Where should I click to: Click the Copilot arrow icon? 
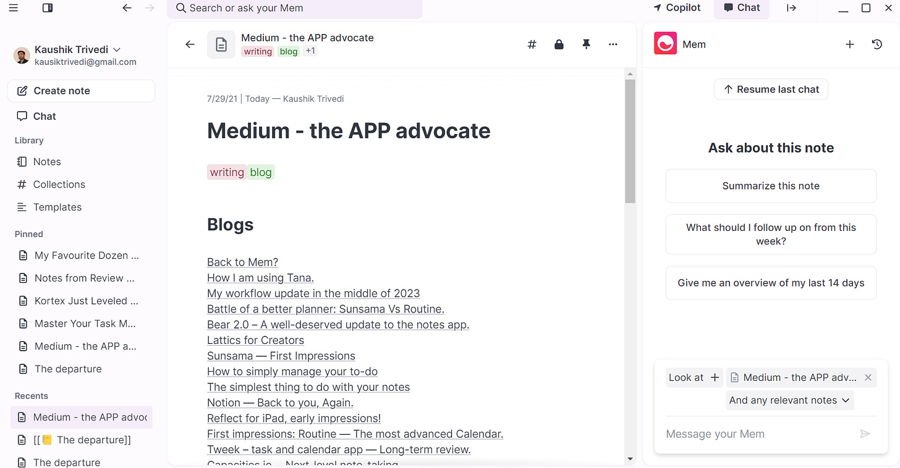(x=657, y=7)
